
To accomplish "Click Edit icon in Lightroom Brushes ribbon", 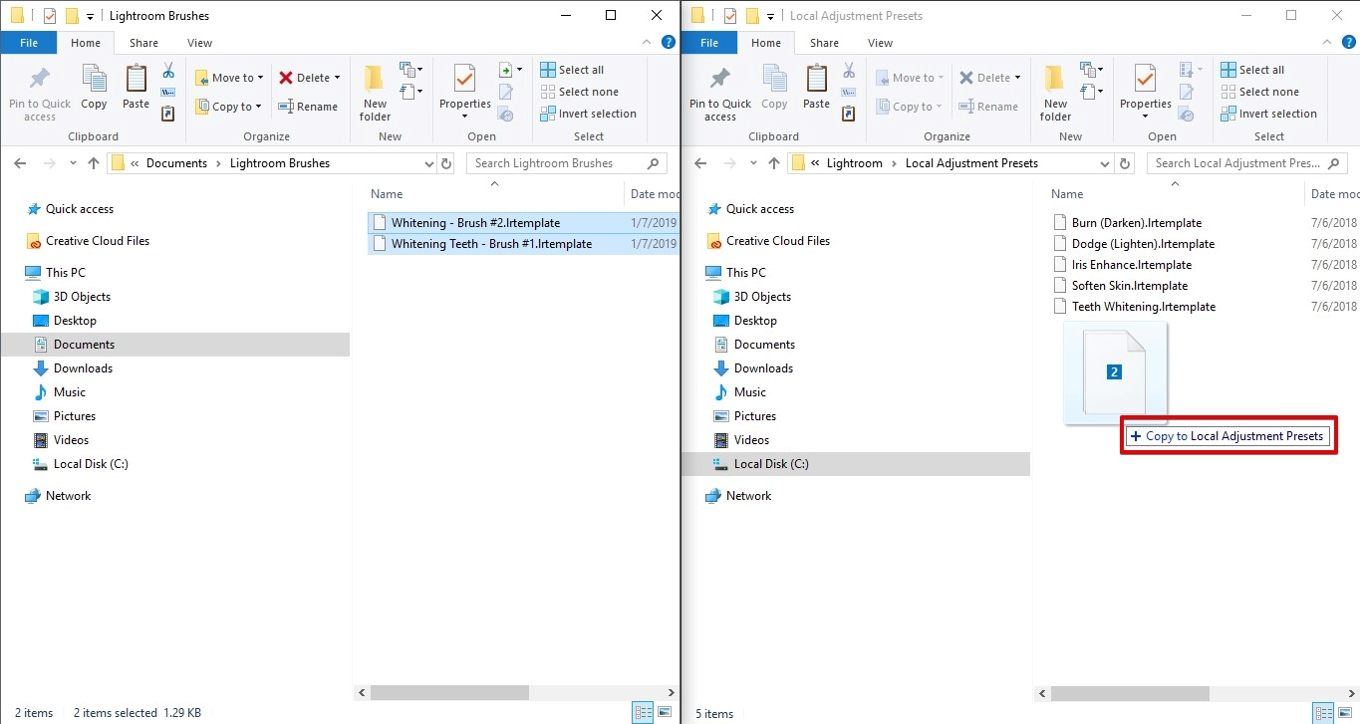I will pos(506,92).
